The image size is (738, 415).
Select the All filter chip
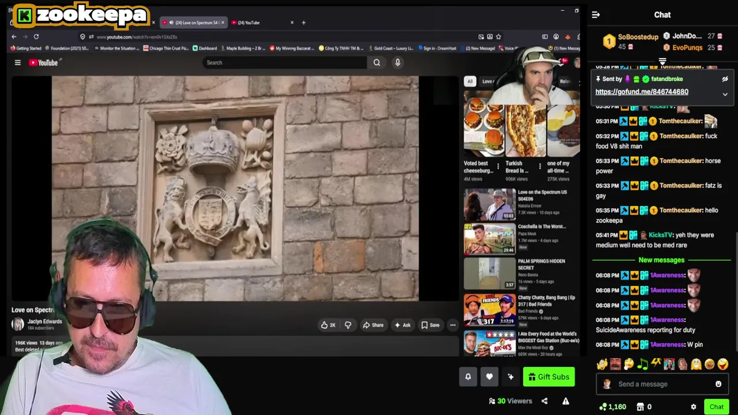click(470, 81)
